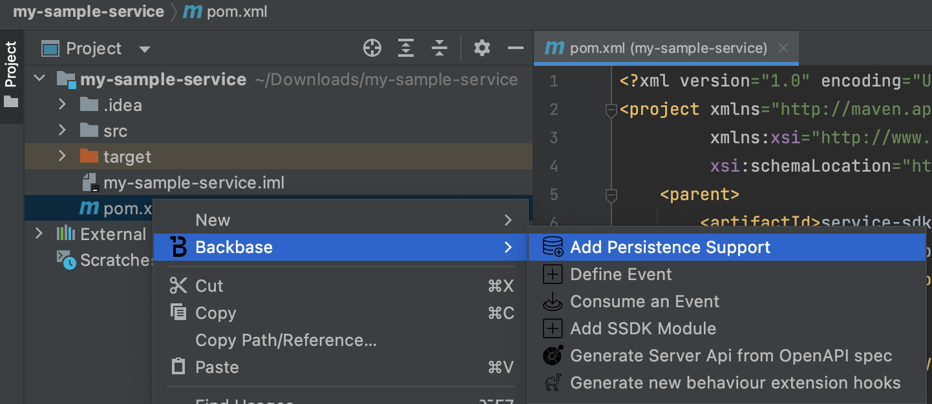
Task: Choose Copy from the context menu
Action: [x=341, y=313]
